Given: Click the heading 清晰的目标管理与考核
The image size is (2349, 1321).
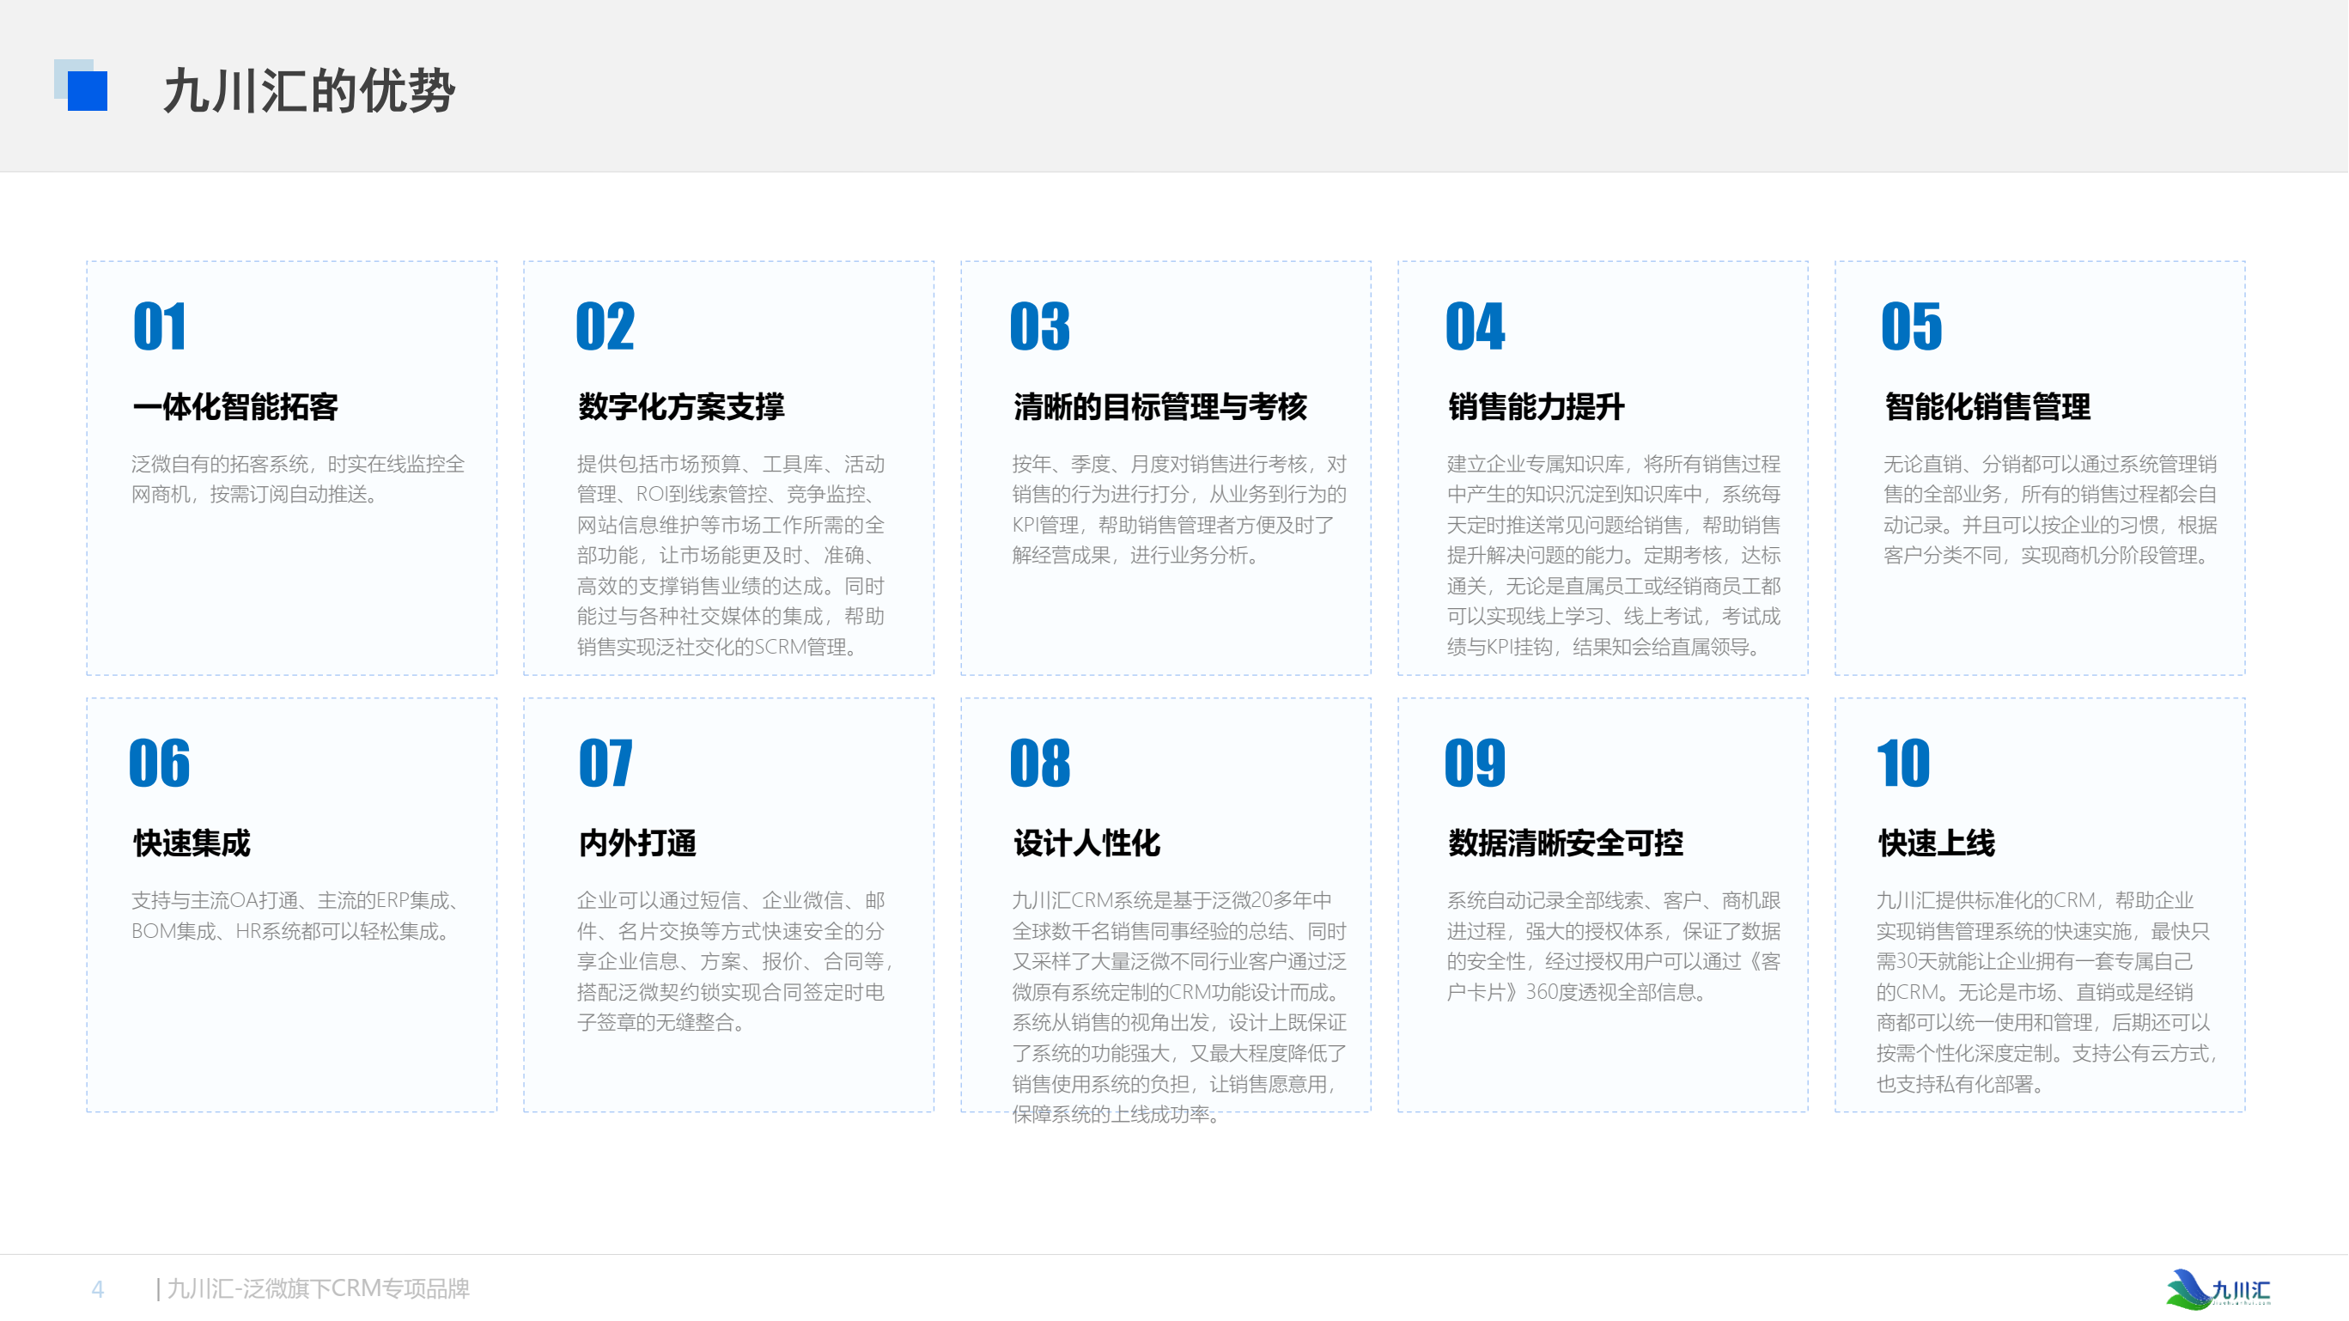Looking at the screenshot, I should click(x=1160, y=406).
